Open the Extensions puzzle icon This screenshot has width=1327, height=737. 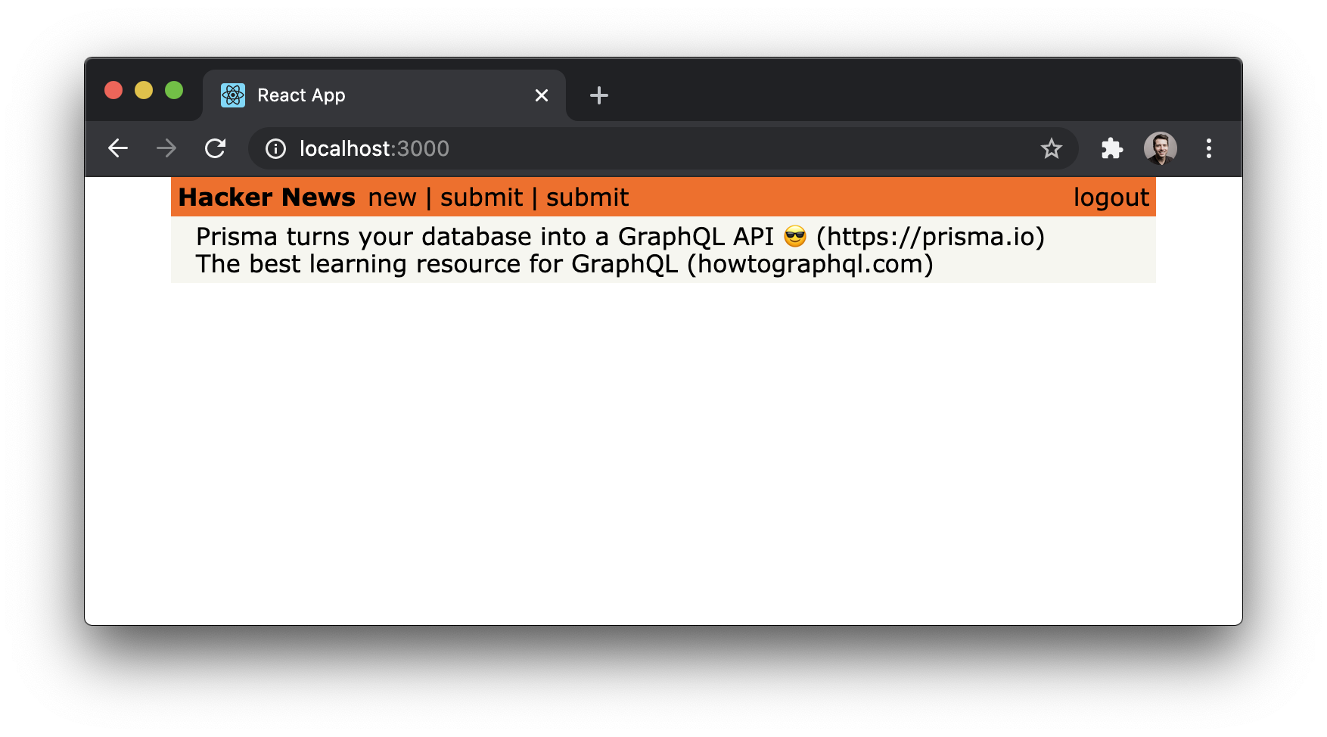pos(1111,148)
